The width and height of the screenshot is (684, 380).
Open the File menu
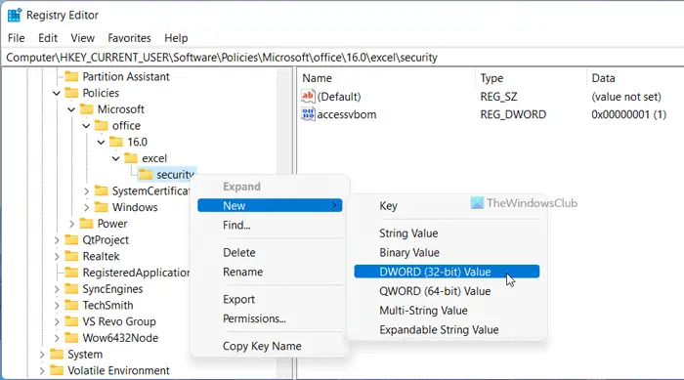pos(17,38)
